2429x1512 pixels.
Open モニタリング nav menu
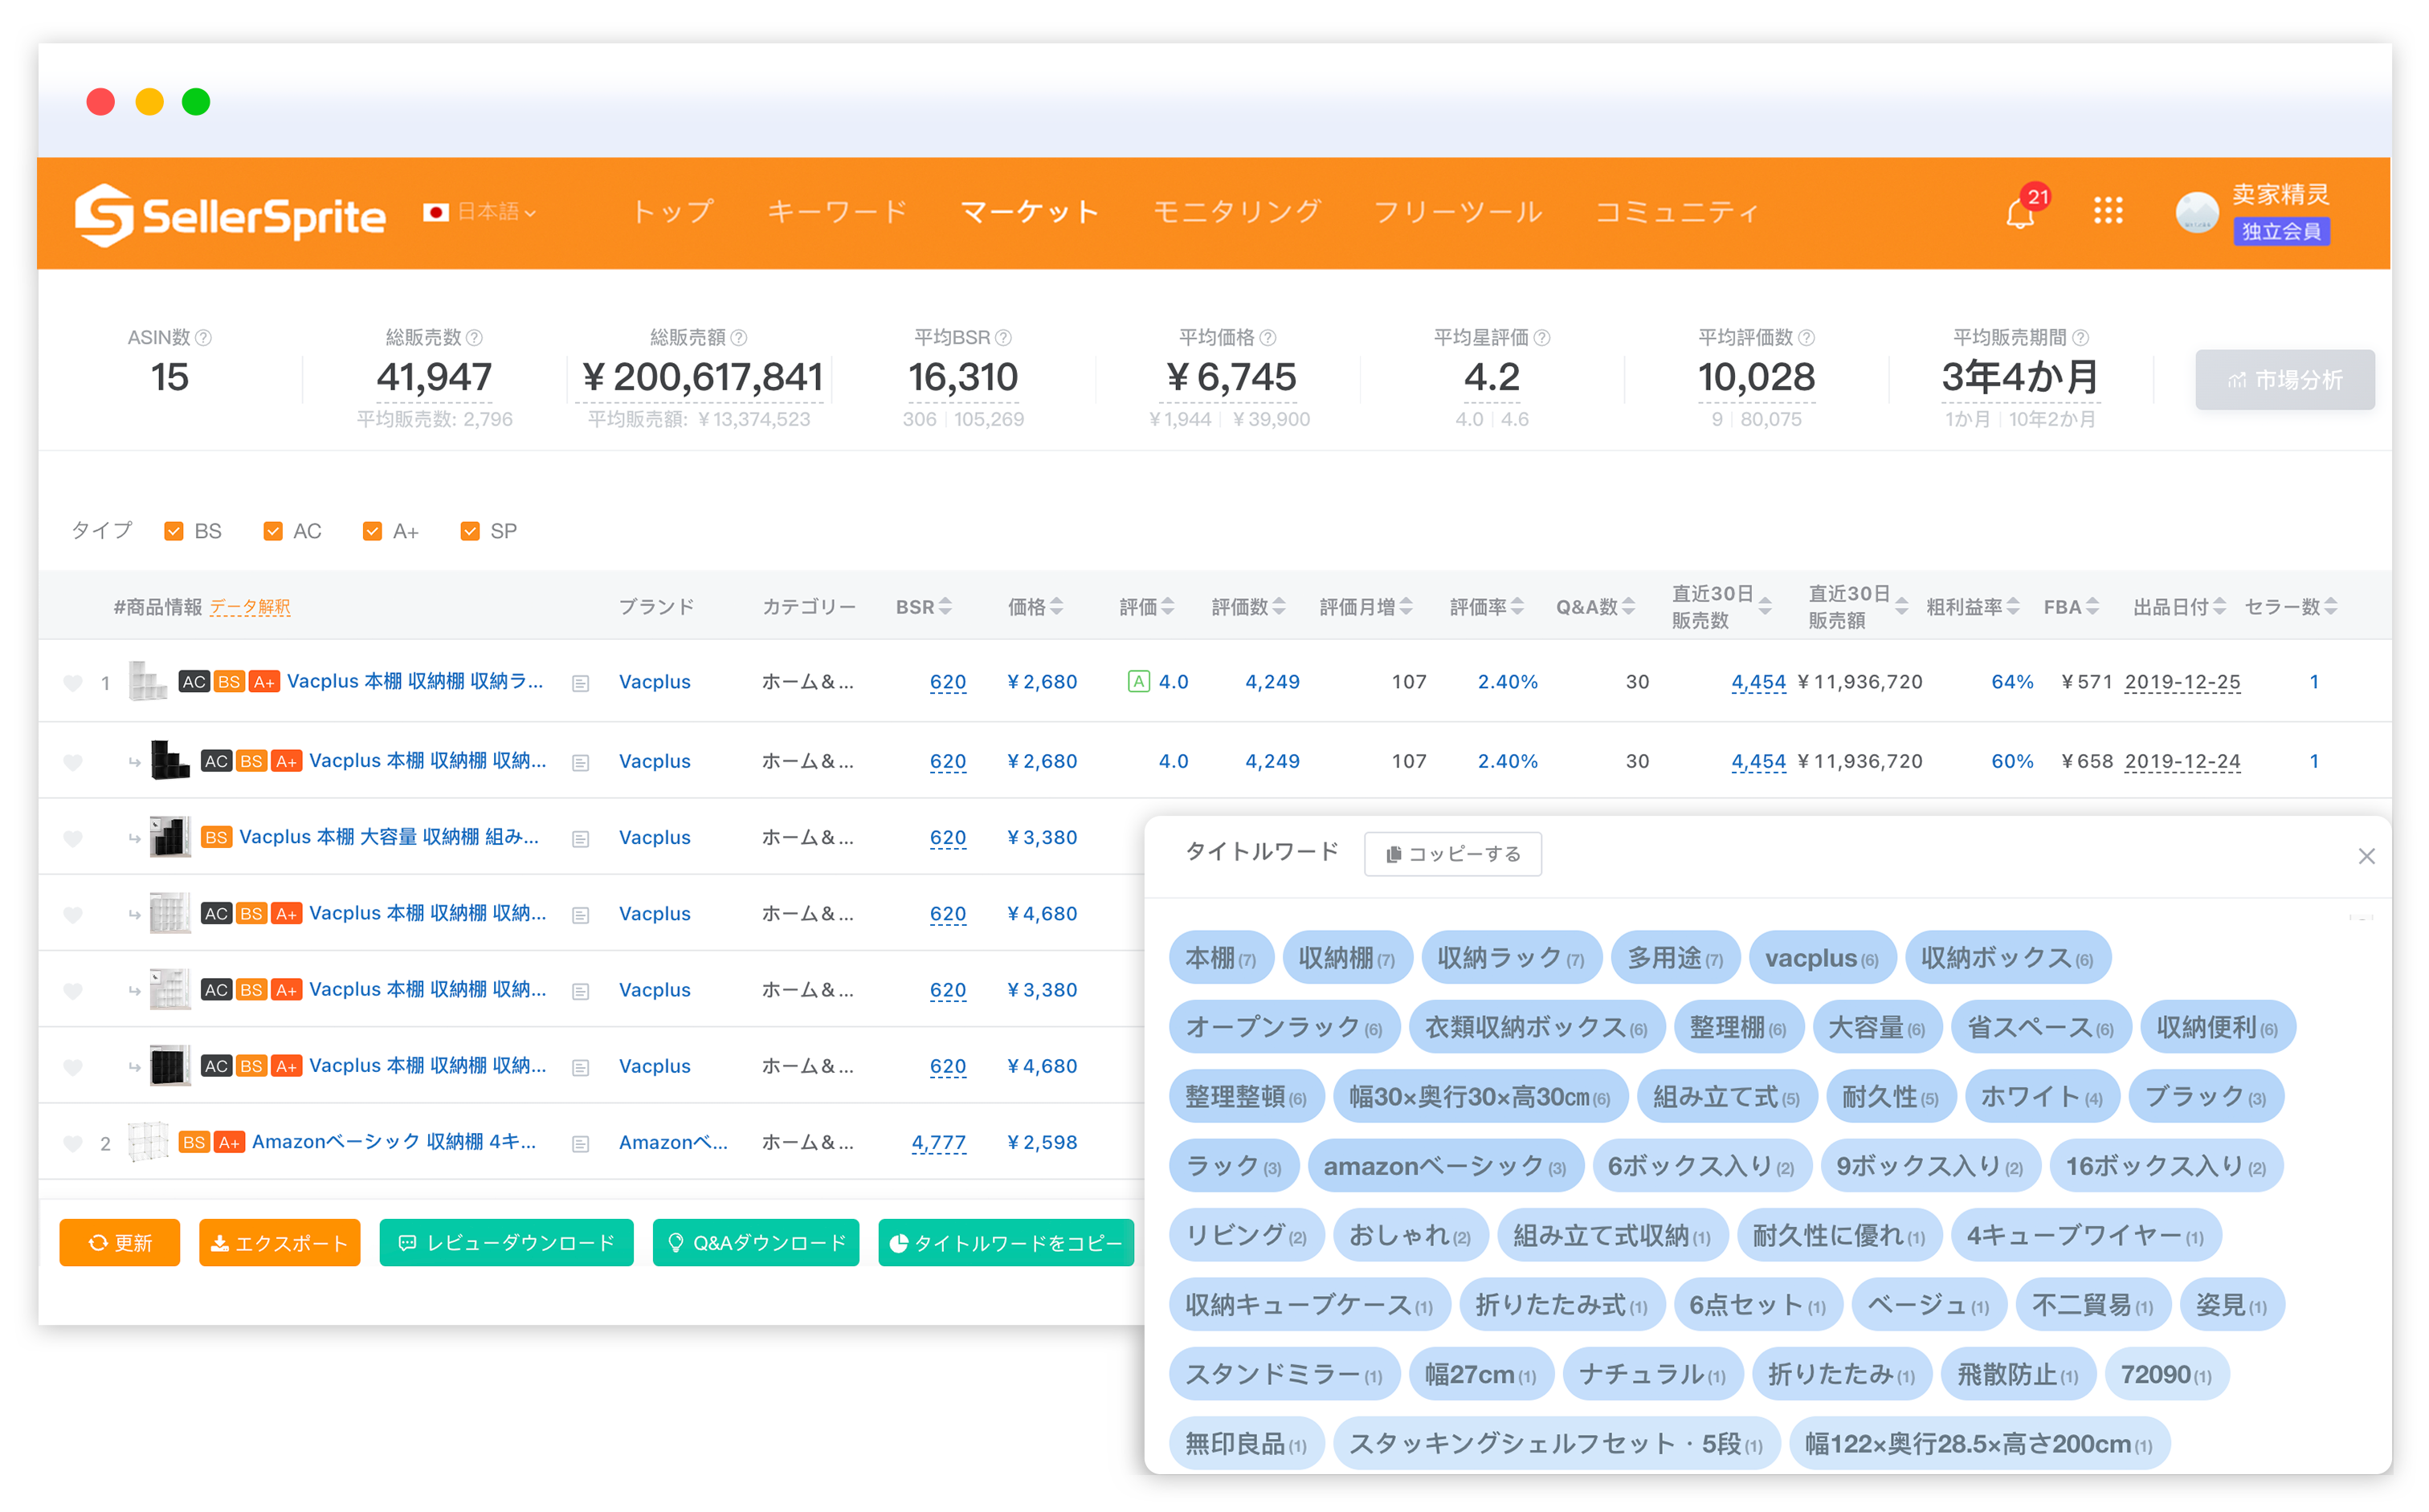pos(1236,212)
